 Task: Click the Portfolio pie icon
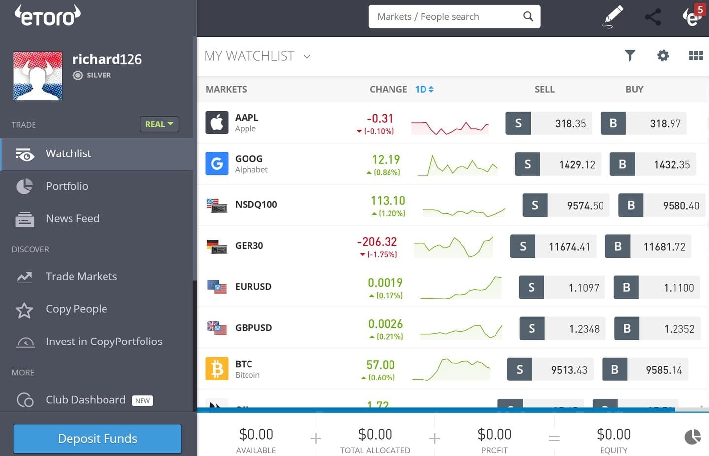click(x=24, y=187)
